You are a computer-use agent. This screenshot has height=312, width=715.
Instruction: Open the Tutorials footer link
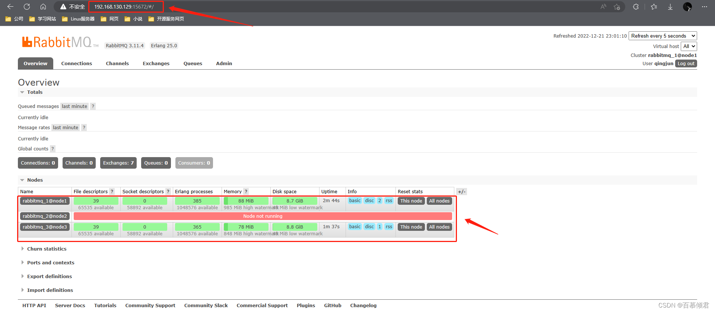pos(105,306)
